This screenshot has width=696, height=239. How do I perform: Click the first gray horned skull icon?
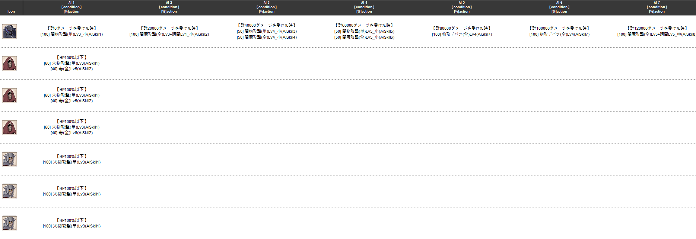coord(9,159)
